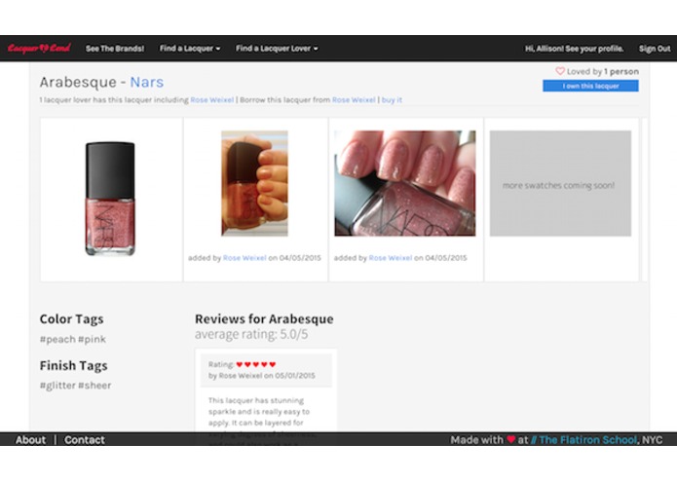This screenshot has width=677, height=481.
Task: Open Rose Weixel link after 'including'
Action: tap(212, 99)
